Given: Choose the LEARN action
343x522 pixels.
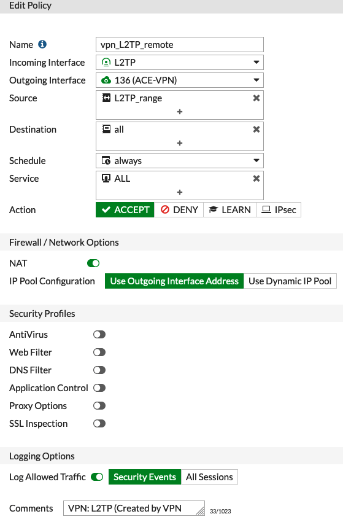Looking at the screenshot, I should (x=230, y=210).
